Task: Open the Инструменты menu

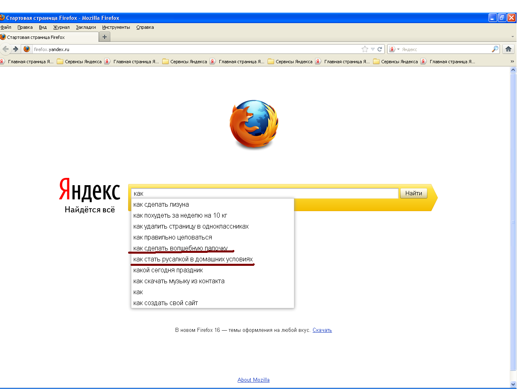Action: point(116,27)
